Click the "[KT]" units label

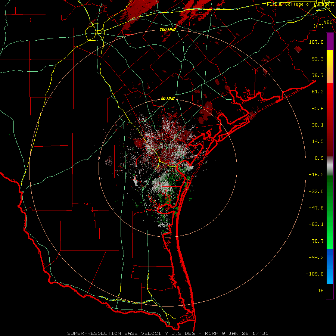[319, 26]
